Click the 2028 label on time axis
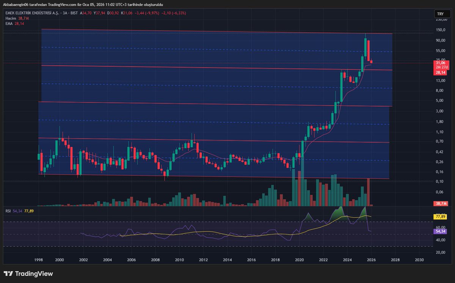Image resolution: width=455 pixels, height=283 pixels. tap(395, 260)
